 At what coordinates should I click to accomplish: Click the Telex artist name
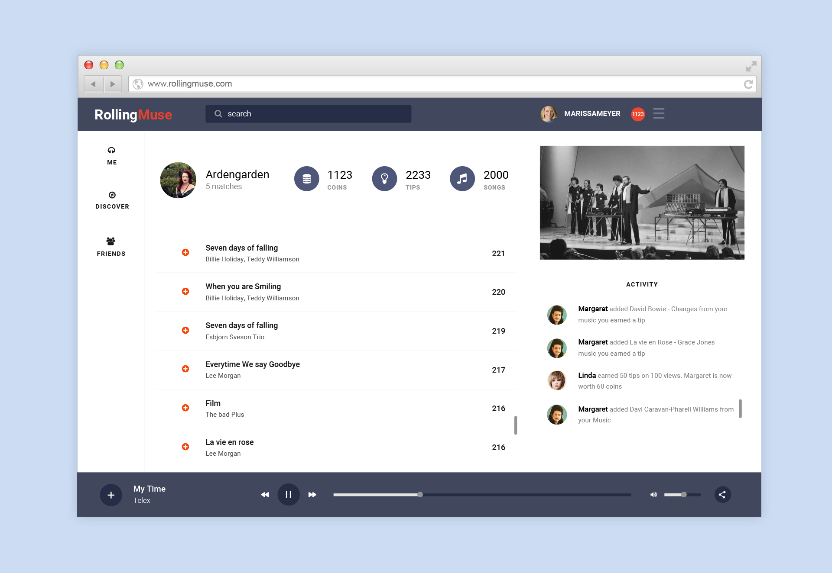[x=142, y=500]
